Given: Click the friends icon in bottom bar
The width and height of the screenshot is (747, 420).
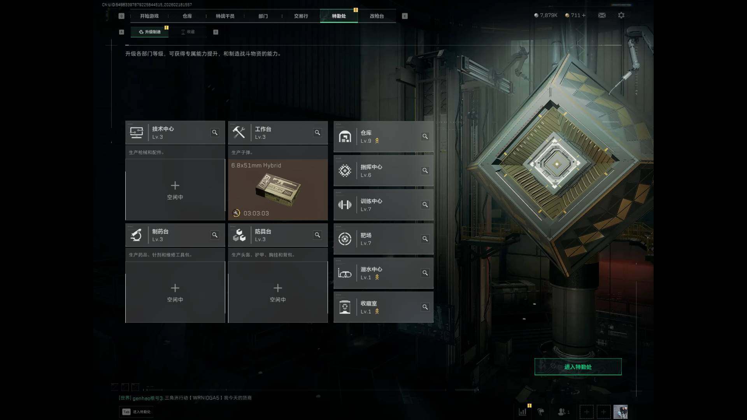Looking at the screenshot, I should [563, 411].
